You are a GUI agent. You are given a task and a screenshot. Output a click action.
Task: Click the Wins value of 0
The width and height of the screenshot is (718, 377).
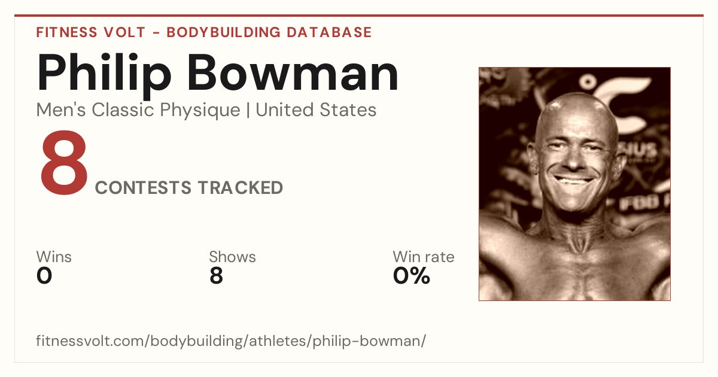44,276
